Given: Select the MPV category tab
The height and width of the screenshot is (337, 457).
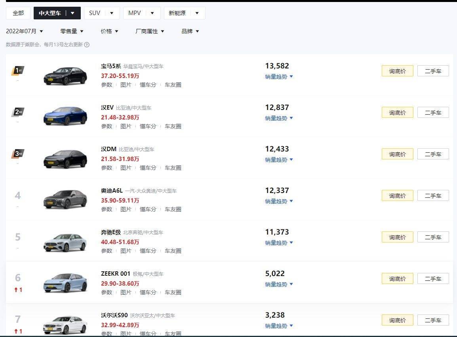Looking at the screenshot, I should point(134,13).
